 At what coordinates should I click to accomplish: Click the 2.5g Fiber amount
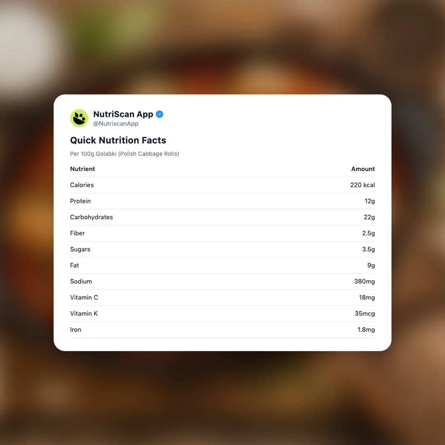(x=368, y=233)
